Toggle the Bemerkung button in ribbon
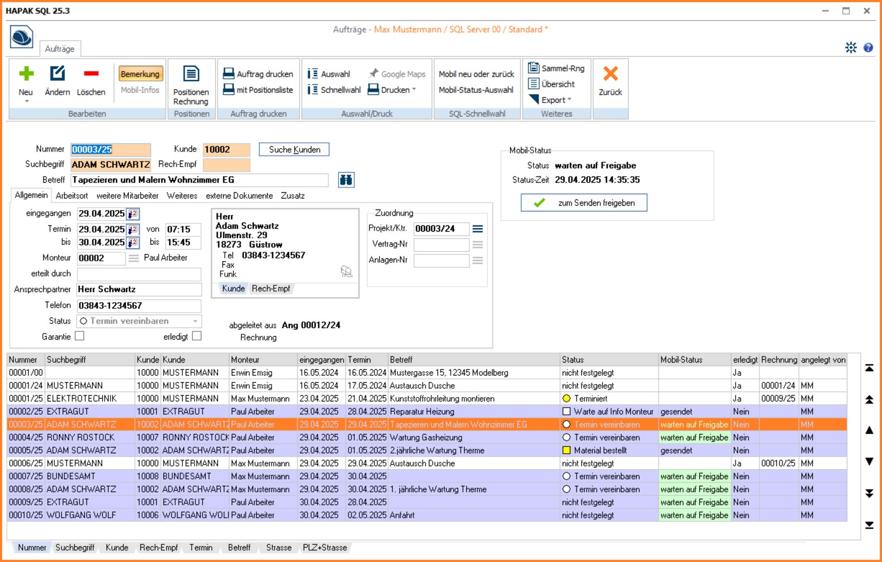 click(140, 74)
